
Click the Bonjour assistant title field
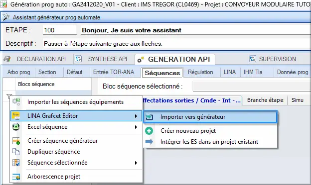[x=196, y=30]
